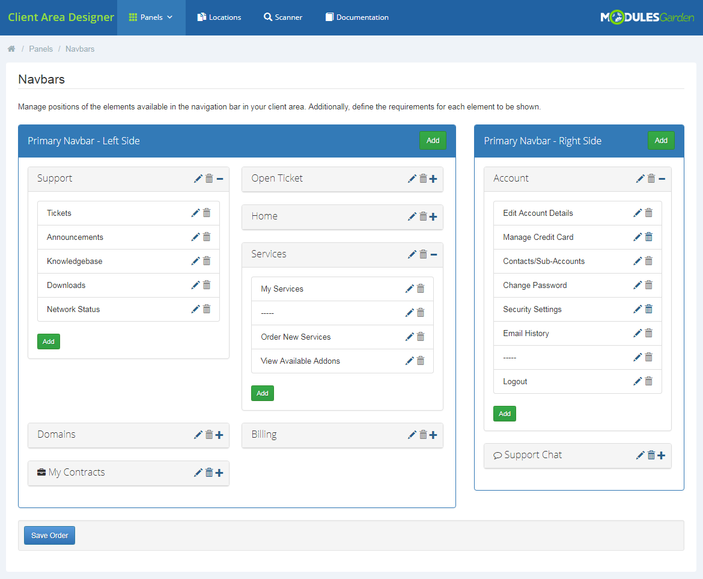Collapse the Support panel with minus icon

pyautogui.click(x=220, y=179)
